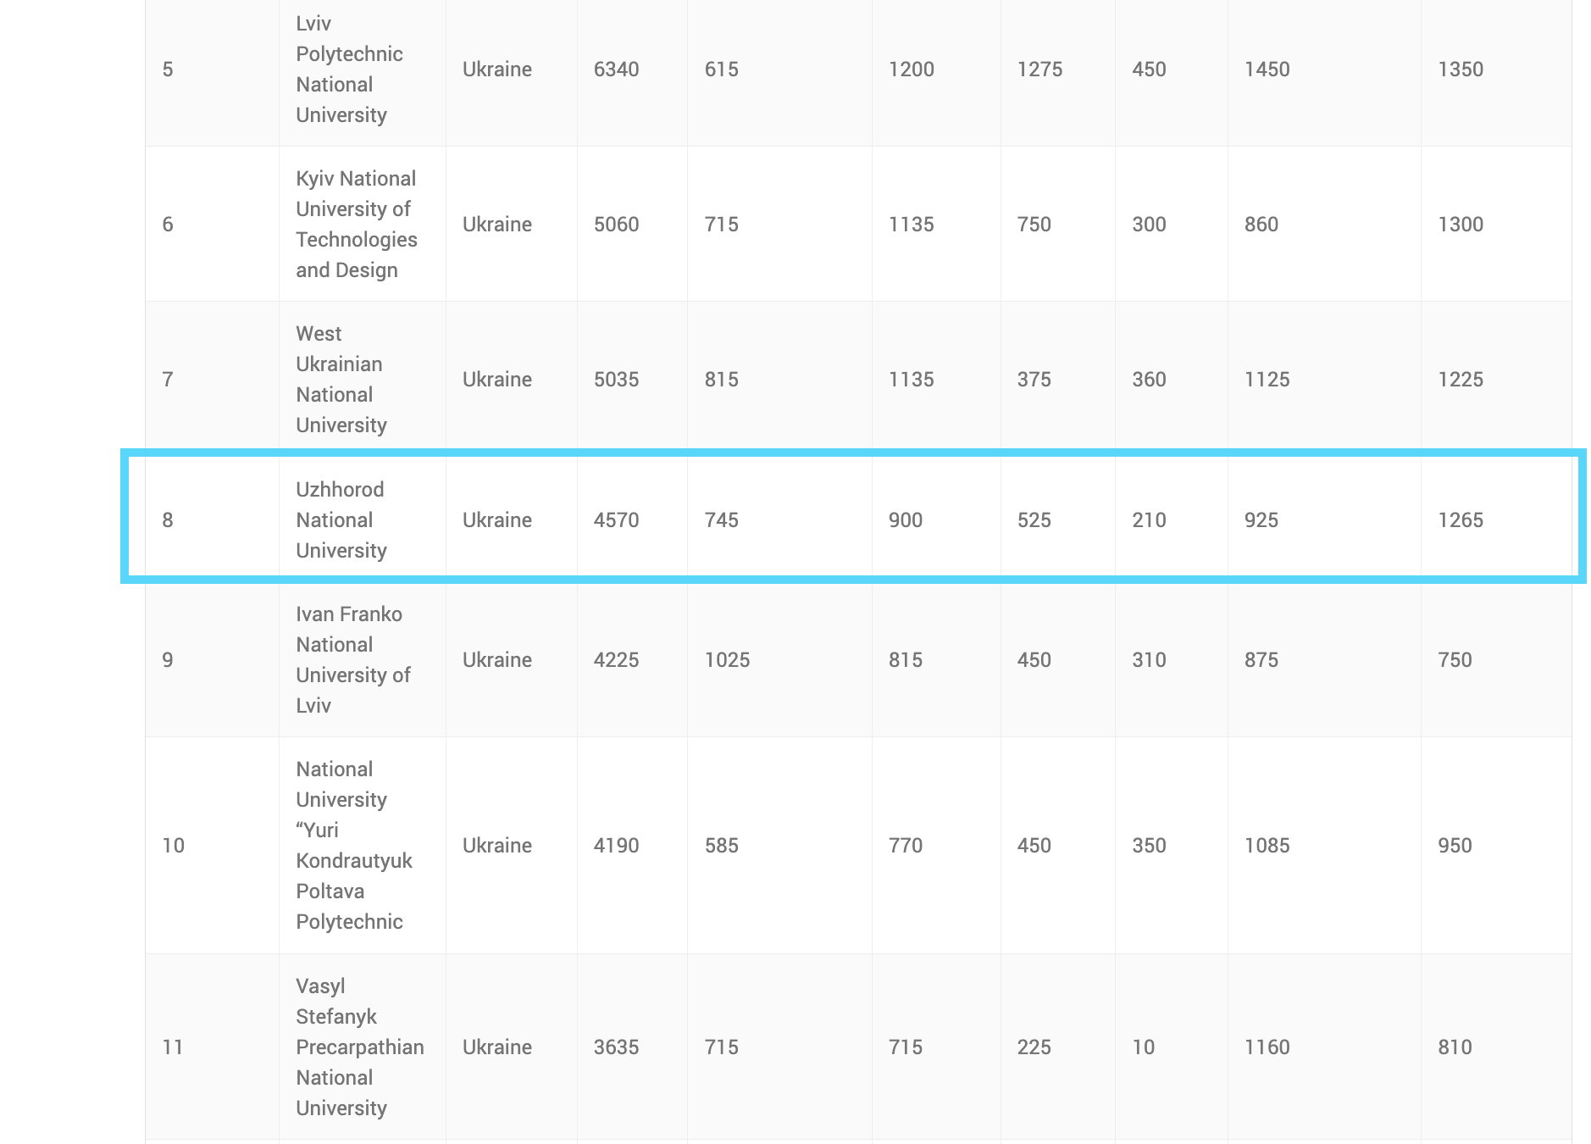Select value 1300 in Kyiv National row
The height and width of the screenshot is (1144, 1591).
[1461, 224]
